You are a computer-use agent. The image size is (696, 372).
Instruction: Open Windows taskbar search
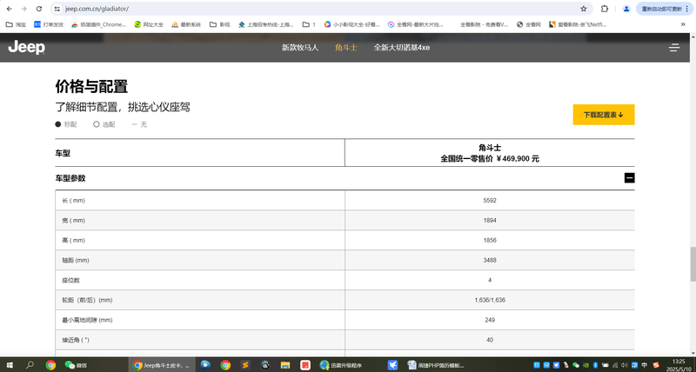tap(30, 365)
